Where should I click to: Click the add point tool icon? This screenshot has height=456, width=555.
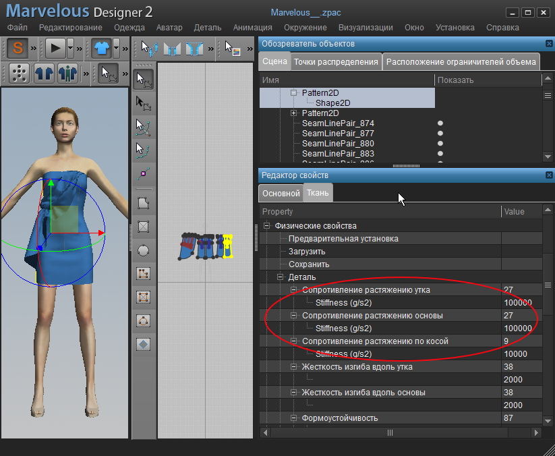tap(143, 174)
